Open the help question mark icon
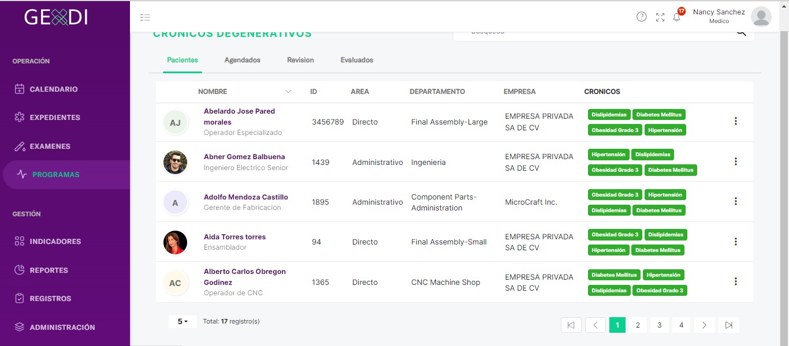Screen dimensions: 789x346 point(642,17)
